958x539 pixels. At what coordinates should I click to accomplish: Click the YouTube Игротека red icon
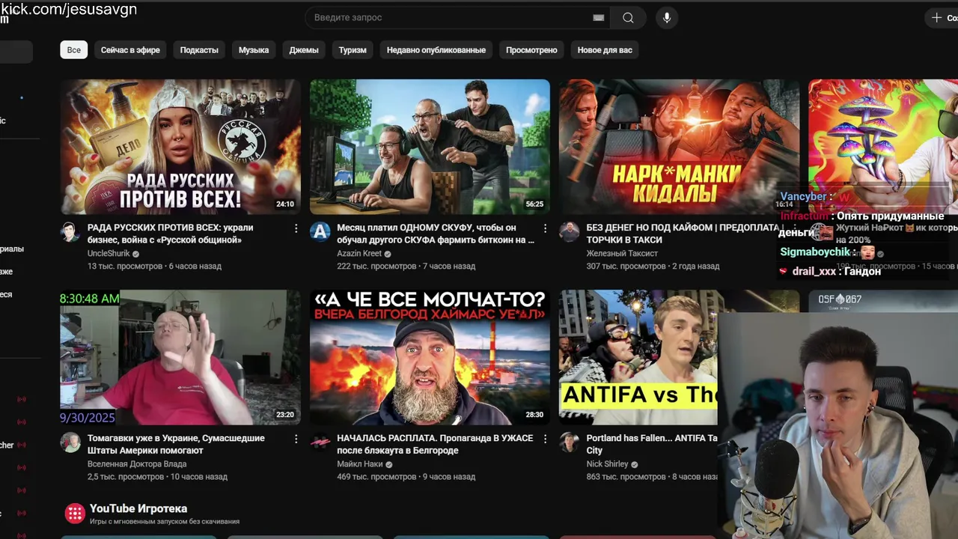(x=75, y=513)
